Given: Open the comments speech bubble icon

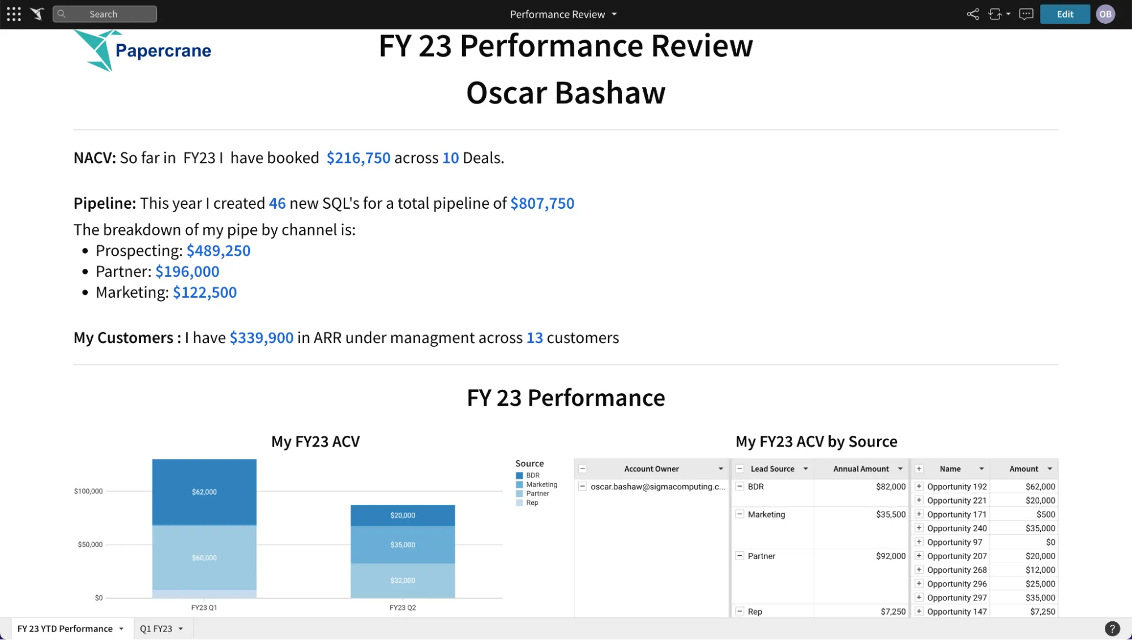Looking at the screenshot, I should (x=1026, y=14).
